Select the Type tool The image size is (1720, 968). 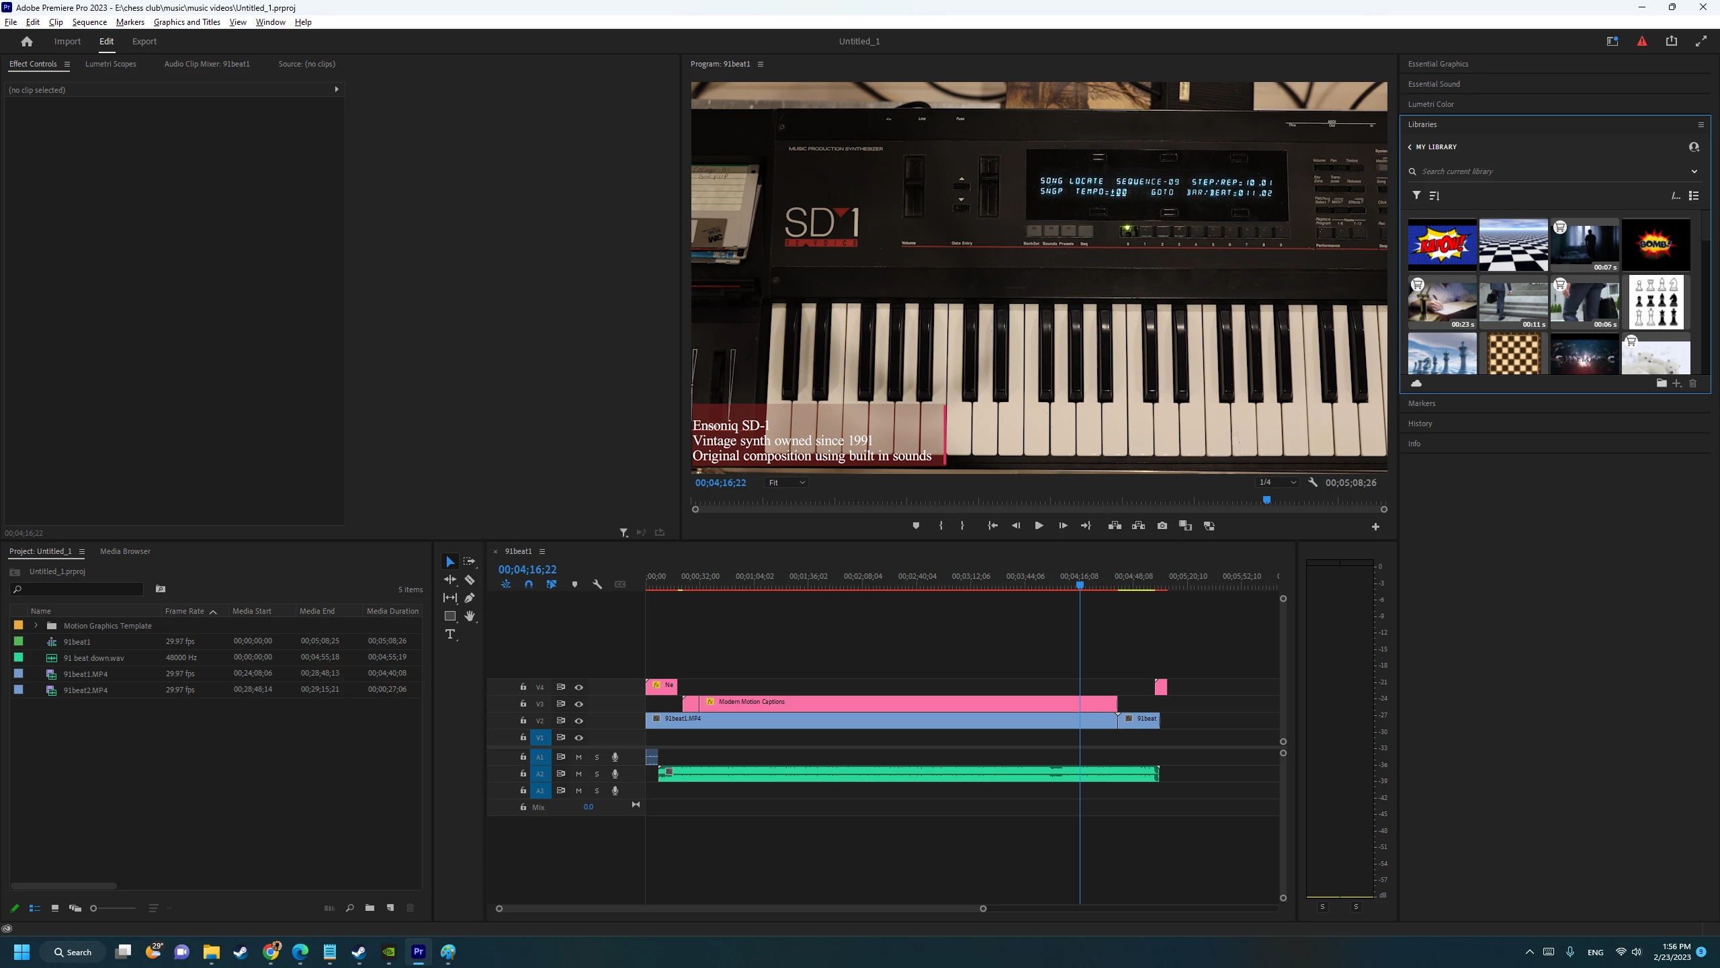click(x=450, y=635)
